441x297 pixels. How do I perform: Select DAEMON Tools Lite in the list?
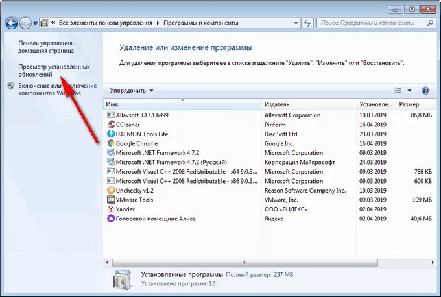(142, 134)
